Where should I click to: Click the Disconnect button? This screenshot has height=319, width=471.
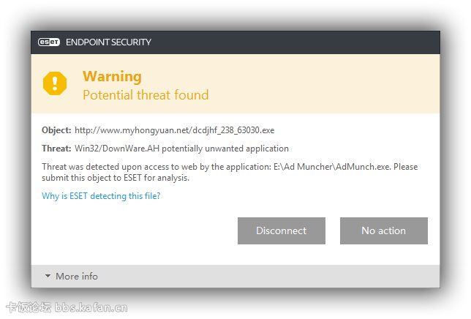click(x=281, y=230)
